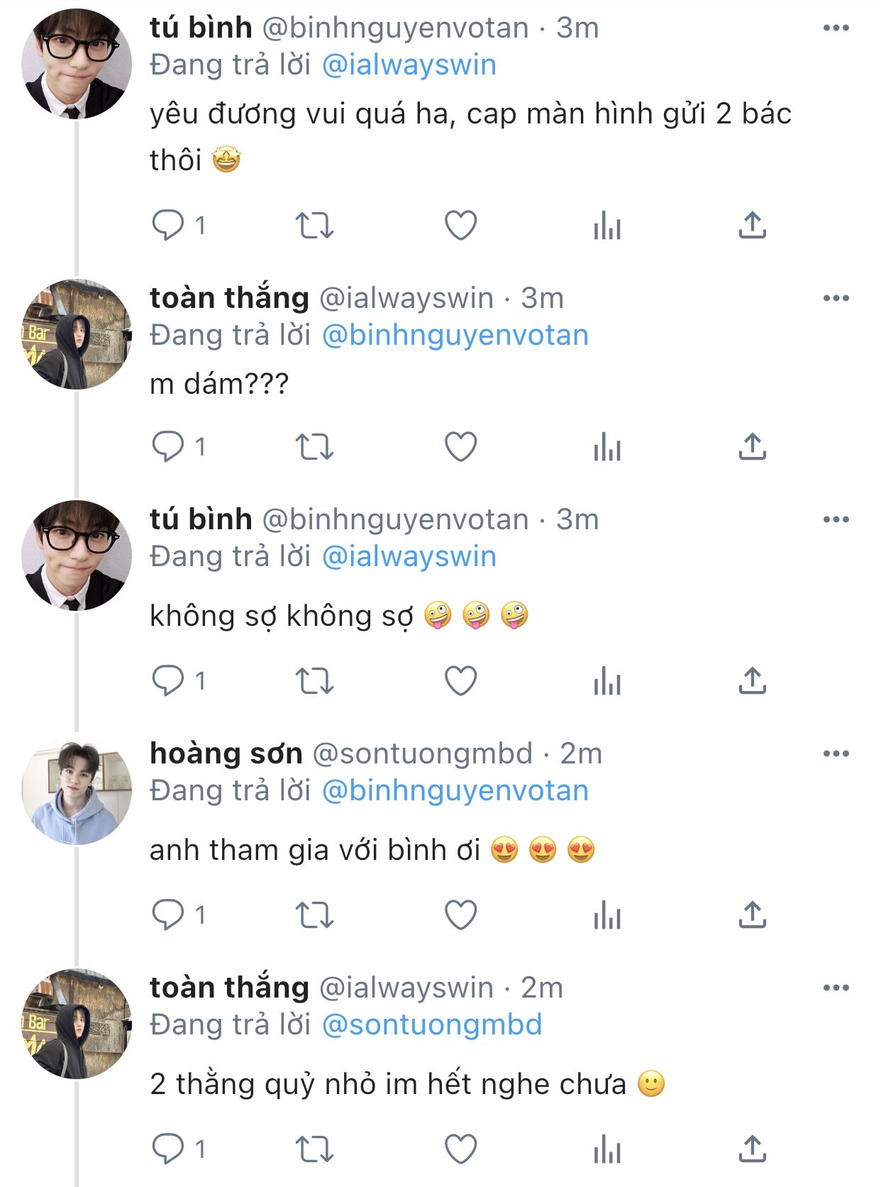This screenshot has height=1187, width=881.
Task: View analytics for the 'm dám???' tweet
Action: tap(607, 448)
